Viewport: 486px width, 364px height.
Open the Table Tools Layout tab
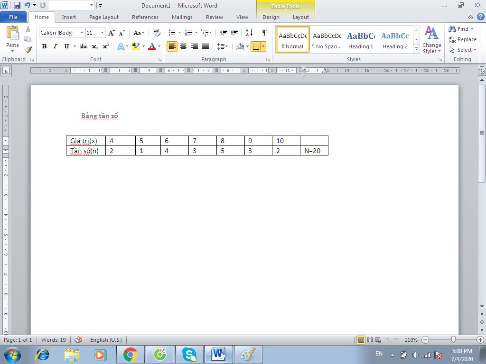[300, 17]
